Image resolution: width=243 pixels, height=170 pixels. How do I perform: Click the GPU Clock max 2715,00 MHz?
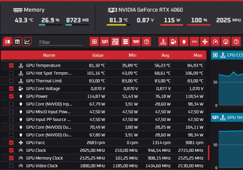[x=191, y=150]
